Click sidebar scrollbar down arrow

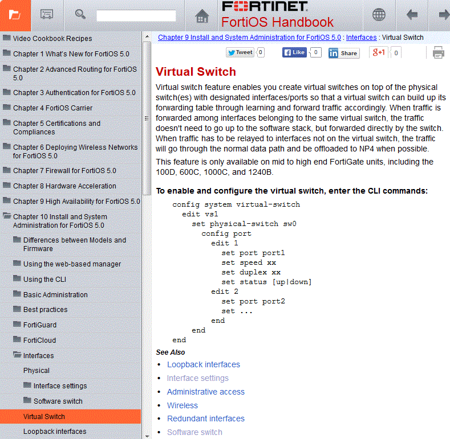coord(147,436)
